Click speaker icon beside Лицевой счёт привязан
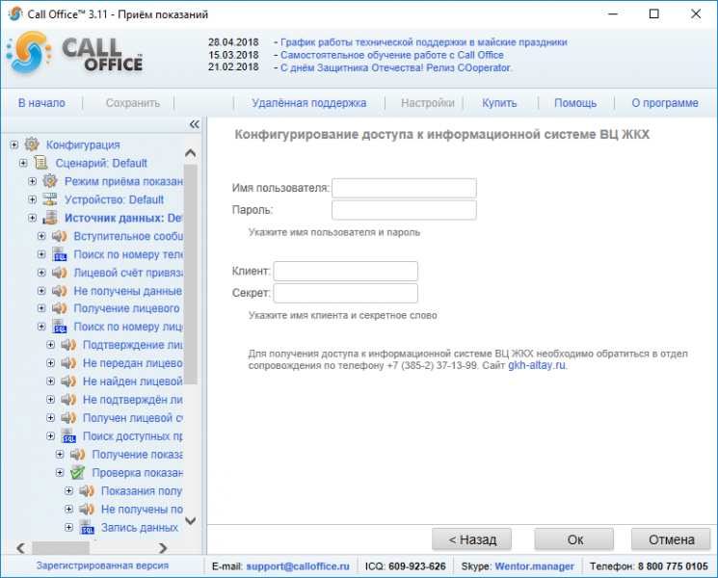 [59, 273]
